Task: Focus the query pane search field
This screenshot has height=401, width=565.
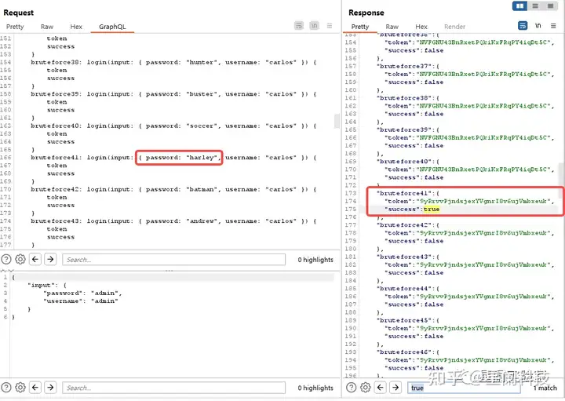Action: (x=173, y=260)
